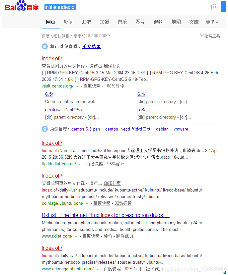
Task: Open the 知道 tab
Action: (x=104, y=22)
